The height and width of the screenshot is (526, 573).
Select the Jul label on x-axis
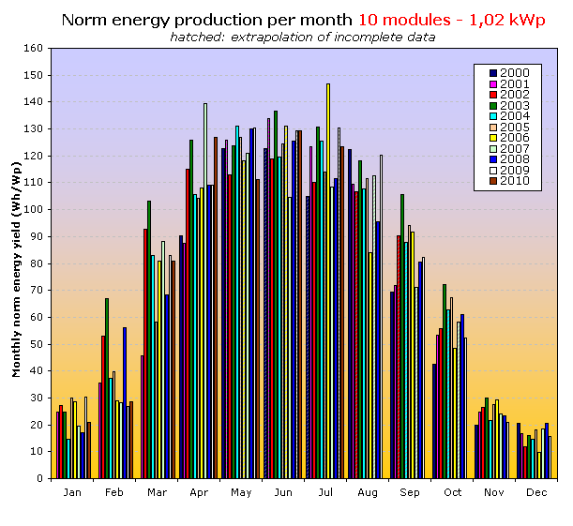(x=324, y=492)
